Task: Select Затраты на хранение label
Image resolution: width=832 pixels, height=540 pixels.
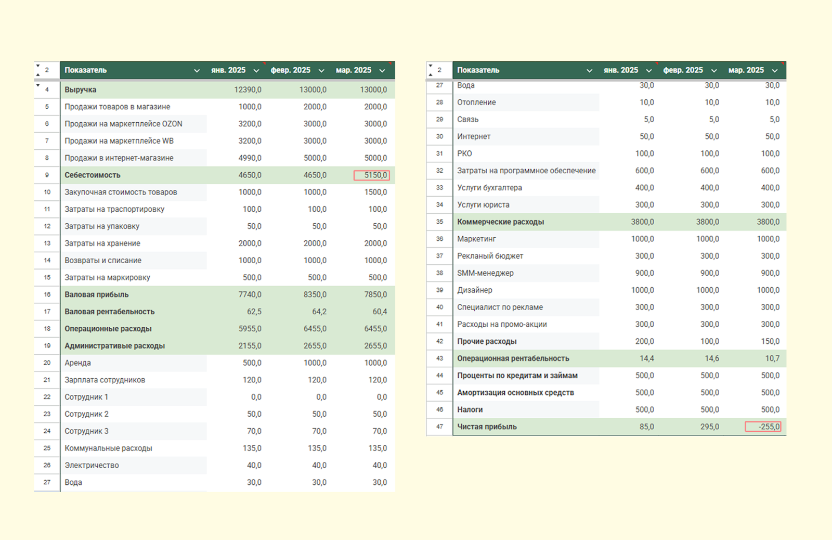Action: (x=102, y=243)
